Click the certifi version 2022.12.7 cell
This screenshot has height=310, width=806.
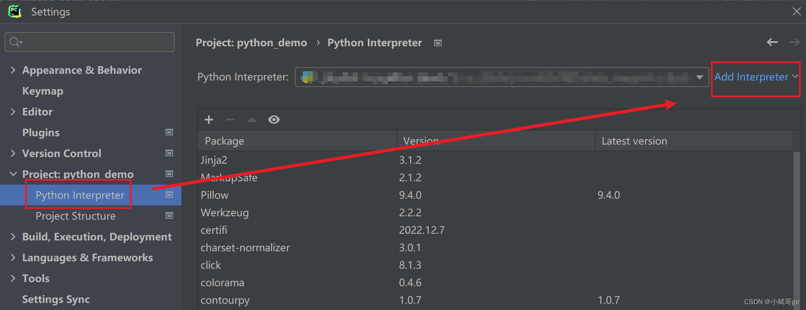pos(422,230)
